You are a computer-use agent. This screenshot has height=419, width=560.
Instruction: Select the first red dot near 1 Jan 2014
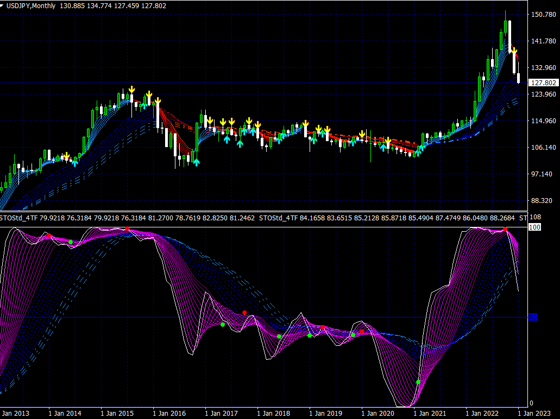49,236
